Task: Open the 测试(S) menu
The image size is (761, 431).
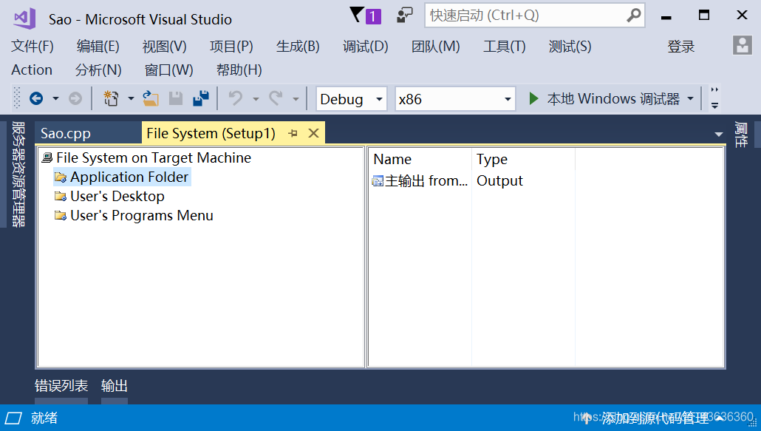Action: (x=570, y=47)
